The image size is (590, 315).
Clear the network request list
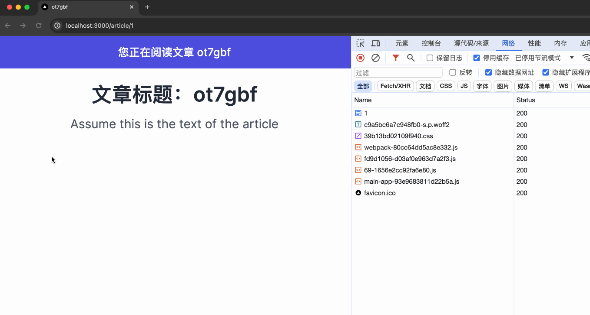(x=375, y=57)
